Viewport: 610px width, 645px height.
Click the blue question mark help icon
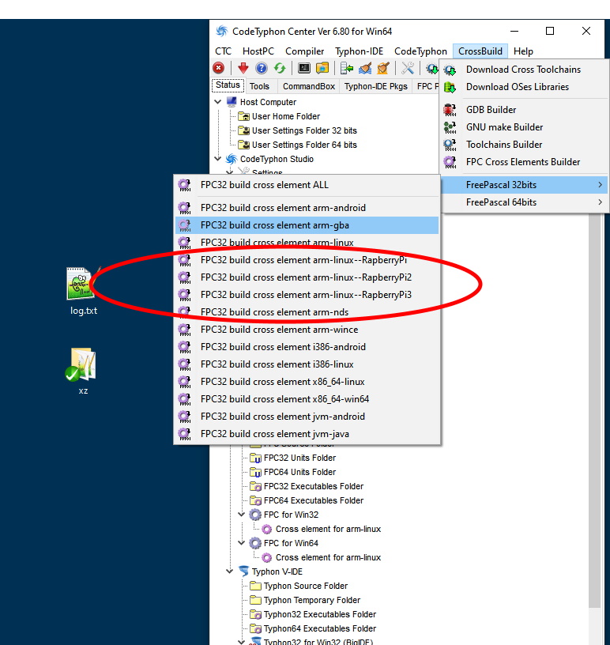262,68
